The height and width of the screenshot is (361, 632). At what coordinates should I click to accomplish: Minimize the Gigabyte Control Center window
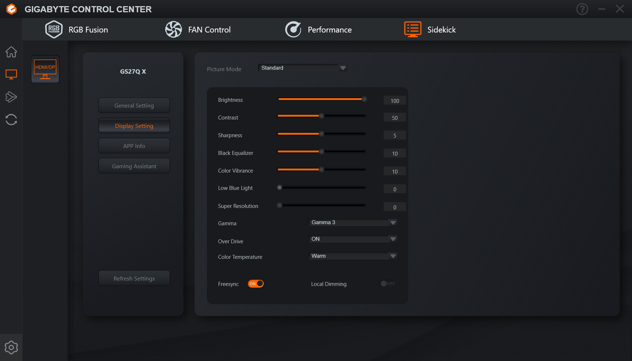click(602, 9)
